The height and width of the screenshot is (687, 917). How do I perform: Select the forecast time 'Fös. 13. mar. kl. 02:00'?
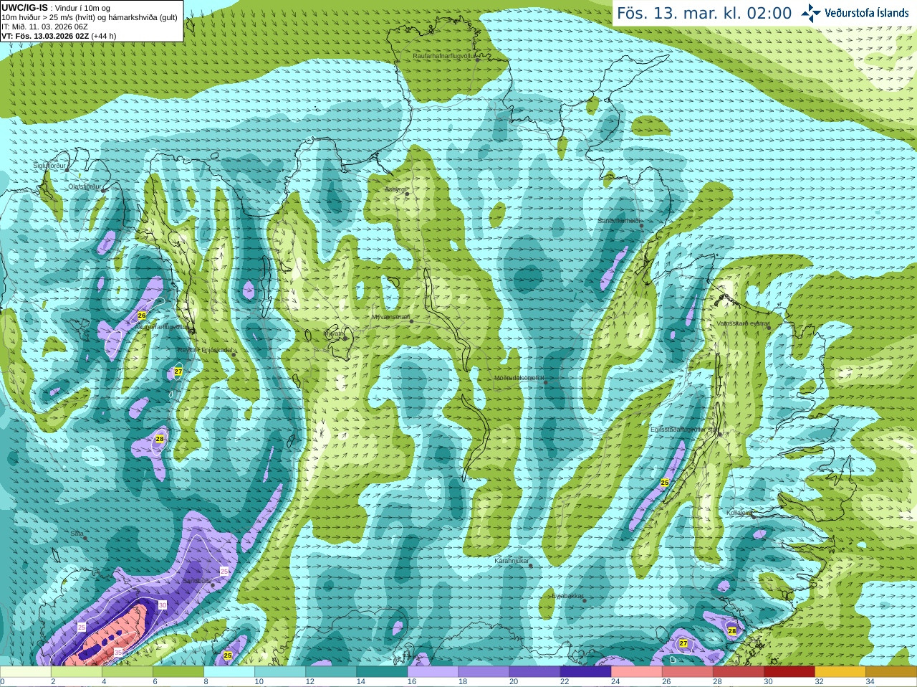coord(704,14)
